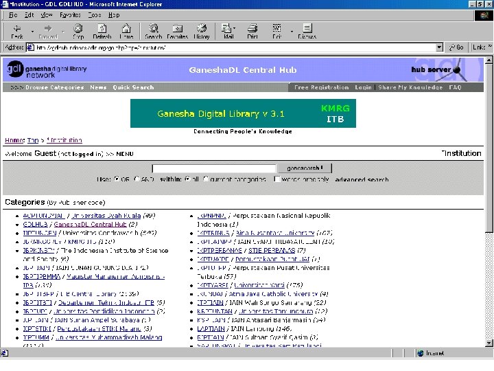Image resolution: width=494 pixels, height=371 pixels.
Task: Click the Internet zone icon in status bar
Action: [x=421, y=353]
